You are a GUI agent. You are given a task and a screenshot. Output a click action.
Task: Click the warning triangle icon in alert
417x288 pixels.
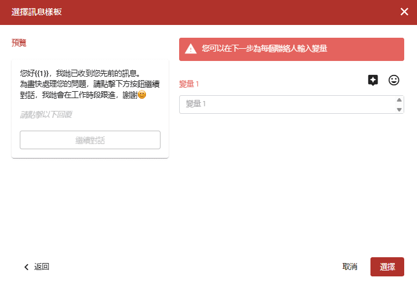[191, 49]
